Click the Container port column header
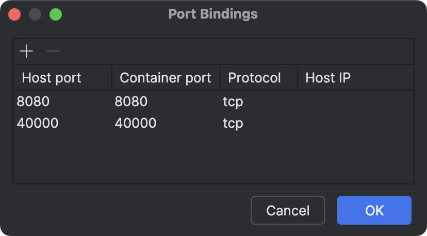 165,78
